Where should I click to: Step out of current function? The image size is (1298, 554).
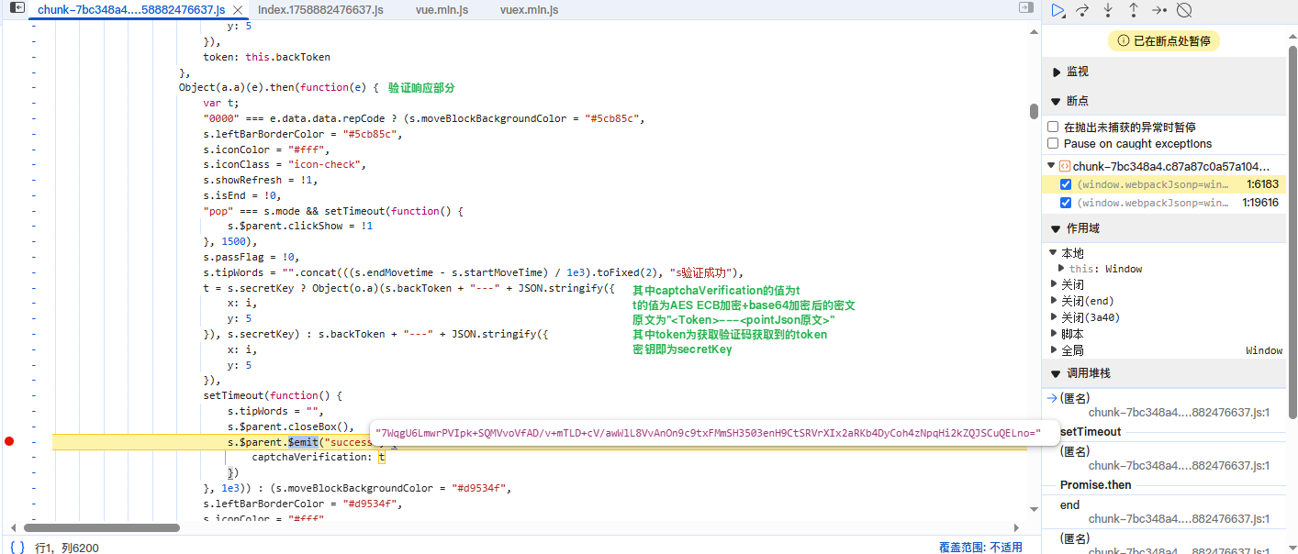click(1134, 9)
